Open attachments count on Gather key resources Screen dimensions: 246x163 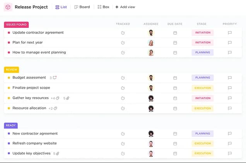[66, 98]
